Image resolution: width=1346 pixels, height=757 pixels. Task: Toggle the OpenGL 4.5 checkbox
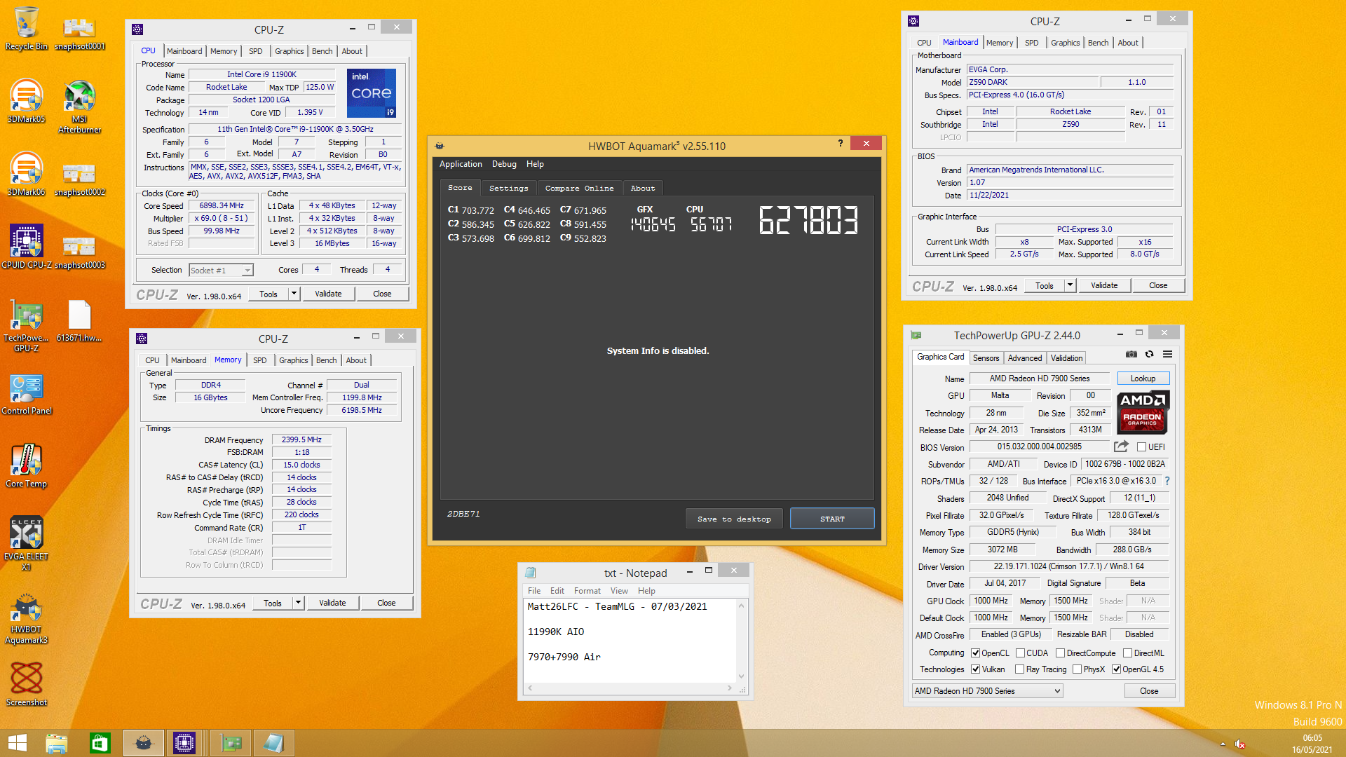(1116, 669)
